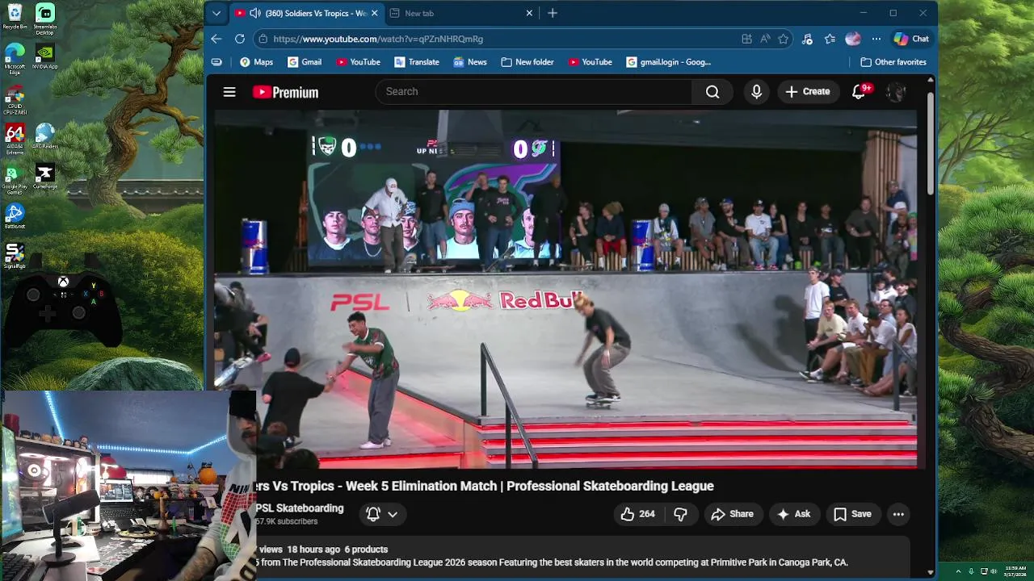Launch CurseForge desktop shortcut
This screenshot has width=1034, height=581.
click(45, 178)
